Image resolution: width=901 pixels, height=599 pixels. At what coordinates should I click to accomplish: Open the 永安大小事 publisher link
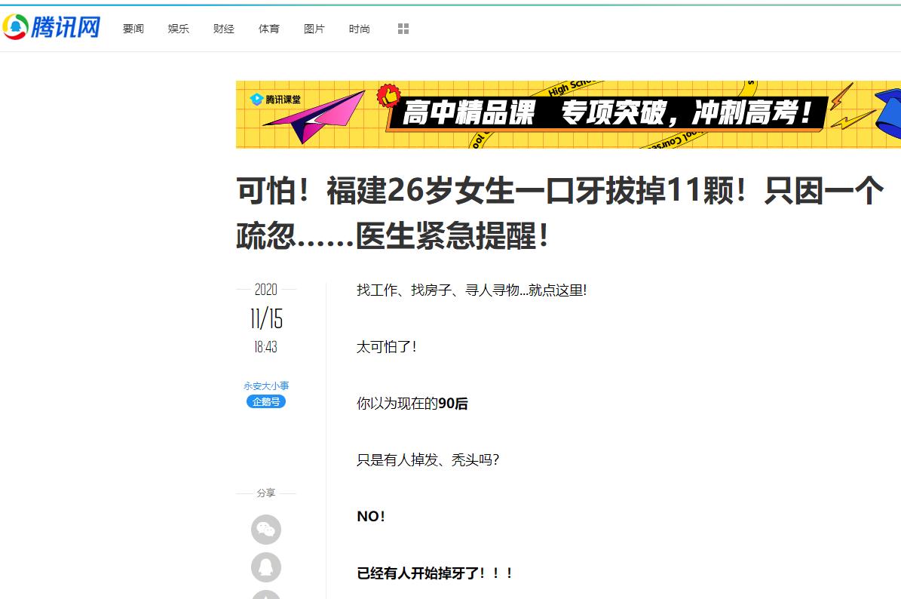click(x=266, y=385)
